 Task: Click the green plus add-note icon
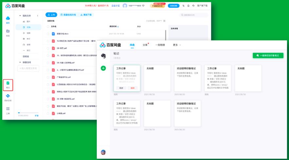click(103, 68)
